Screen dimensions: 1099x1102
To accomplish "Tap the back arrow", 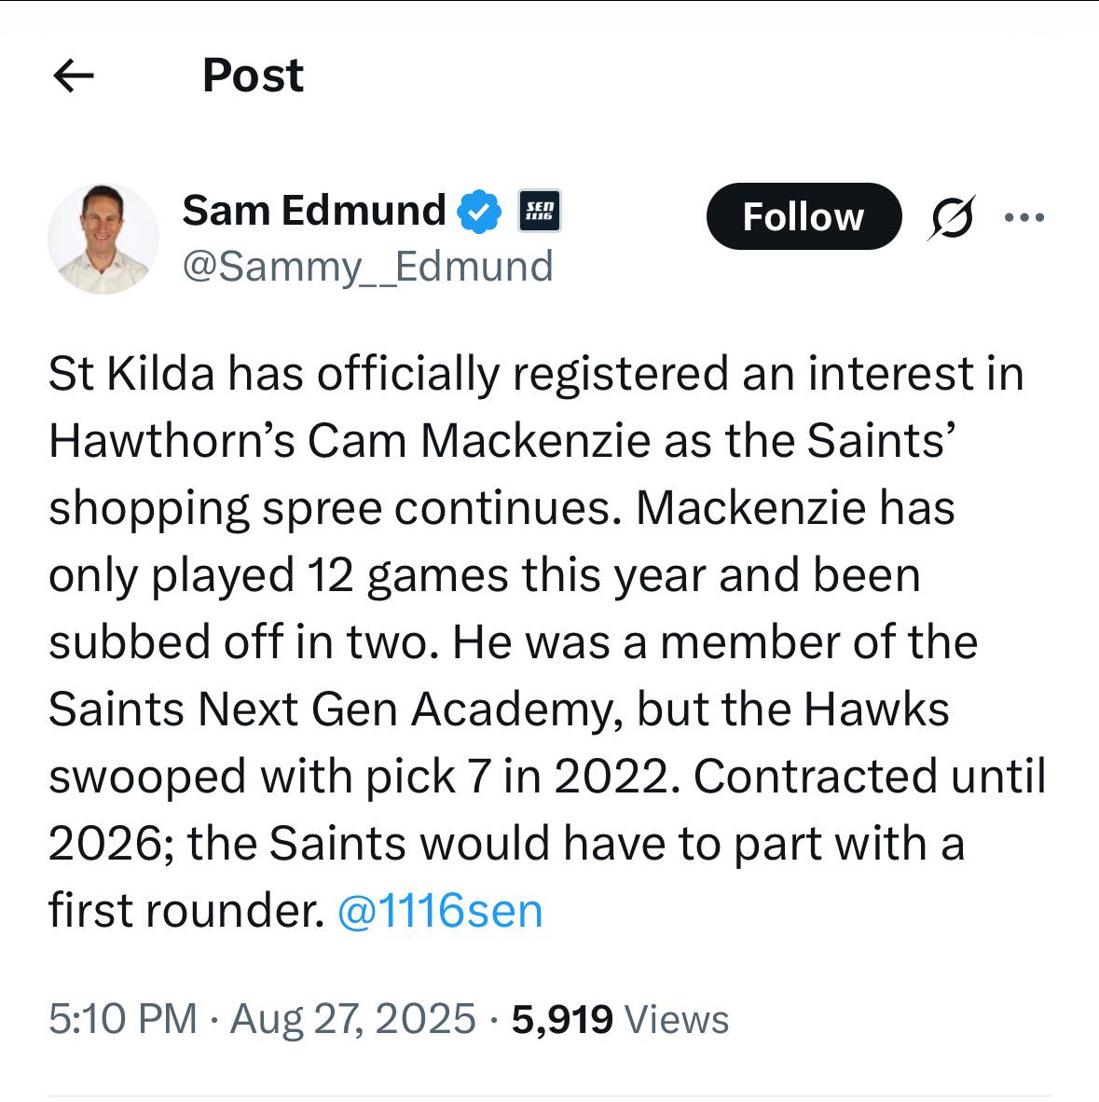I will 74,76.
